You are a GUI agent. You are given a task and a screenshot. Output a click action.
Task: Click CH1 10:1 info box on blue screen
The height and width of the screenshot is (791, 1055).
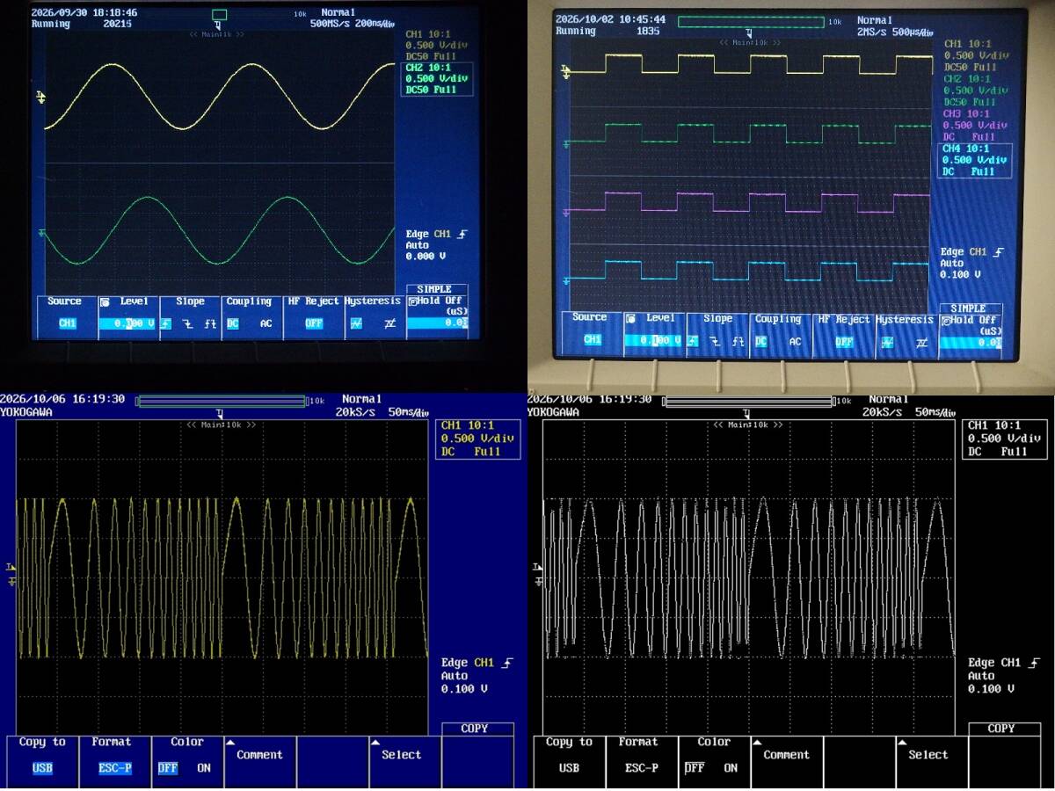[477, 439]
